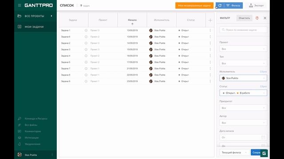Reset the Статус filter via Сброс
The image size is (284, 159).
pyautogui.click(x=263, y=87)
